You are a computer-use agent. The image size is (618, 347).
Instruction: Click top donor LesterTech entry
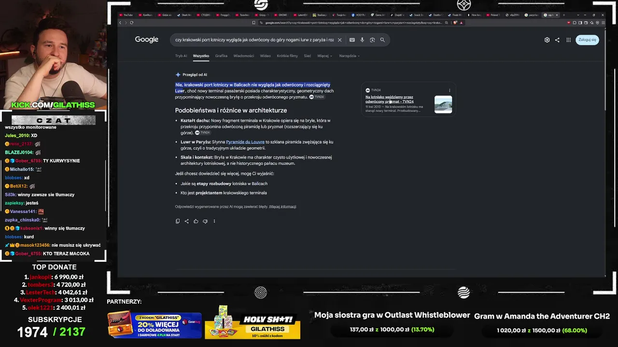[54, 293]
